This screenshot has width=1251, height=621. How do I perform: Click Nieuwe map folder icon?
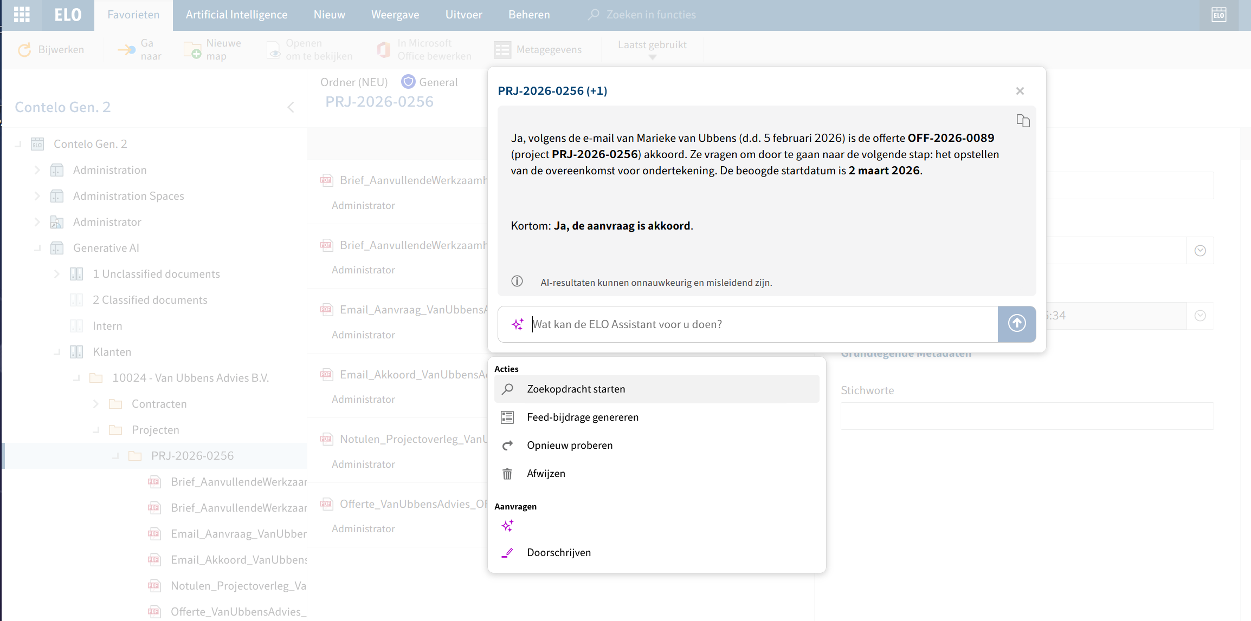[x=192, y=50]
